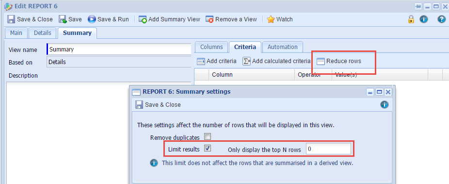Screen dimensions: 449x184
Task: Toggle the Remove duplicates checkbox
Action: tap(208, 136)
